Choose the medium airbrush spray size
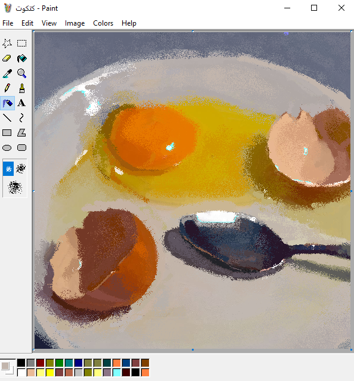 [21, 168]
